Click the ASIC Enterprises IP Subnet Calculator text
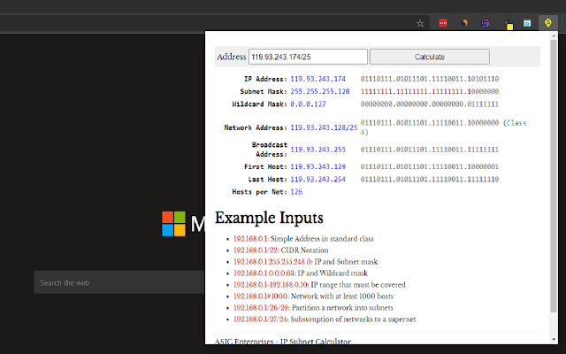 [x=283, y=341]
